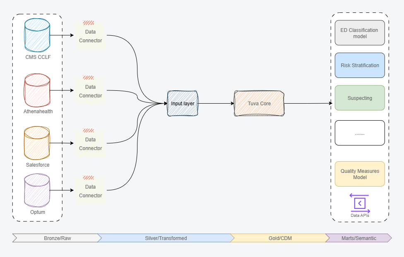Click the Silver/Transformed stage arrow
Screen dimensions: 404x257
tap(166, 238)
